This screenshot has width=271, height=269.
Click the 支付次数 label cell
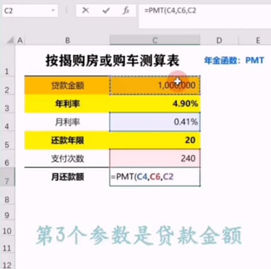(67, 158)
